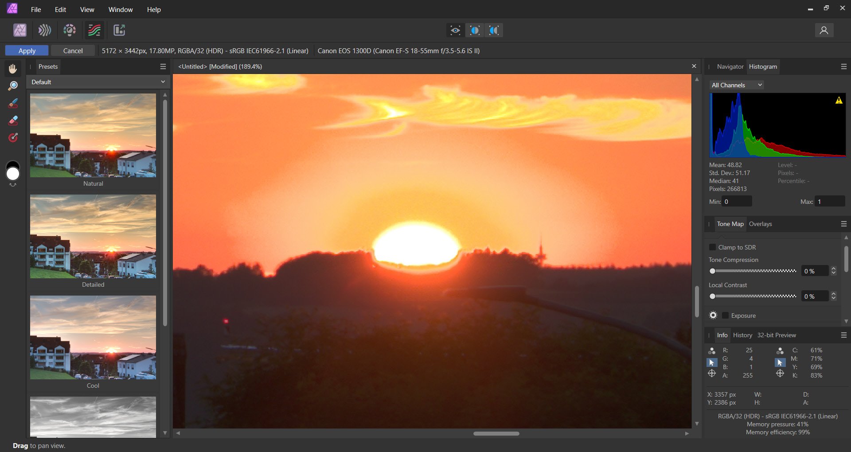Select the Zoom tool
Screen dimensions: 851x452
pos(13,86)
